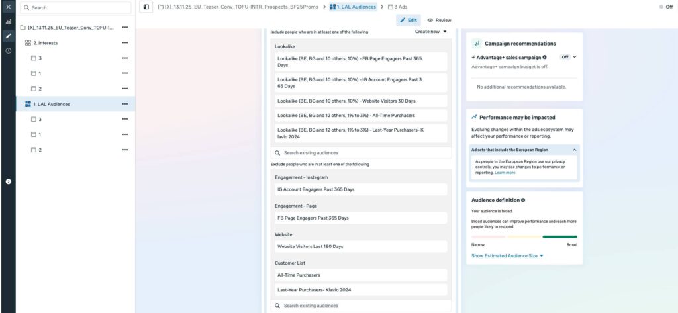Follow the Learn more link
This screenshot has height=313, width=678.
(505, 173)
